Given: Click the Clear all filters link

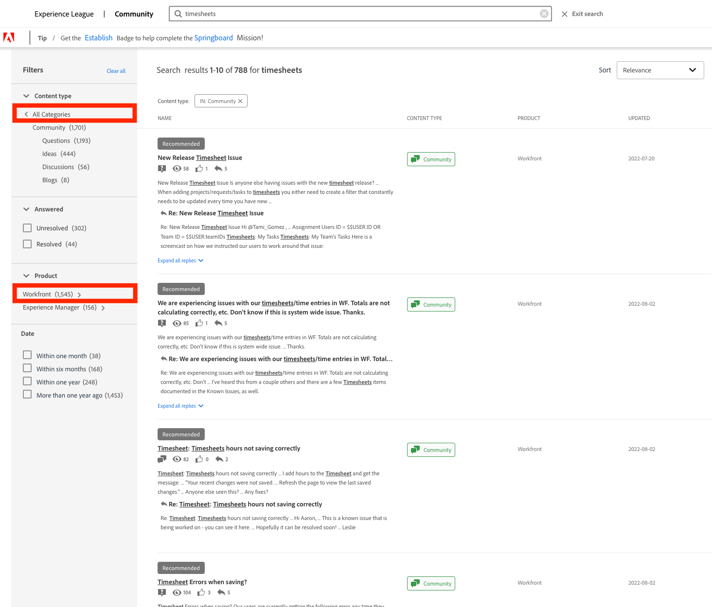Looking at the screenshot, I should point(116,70).
